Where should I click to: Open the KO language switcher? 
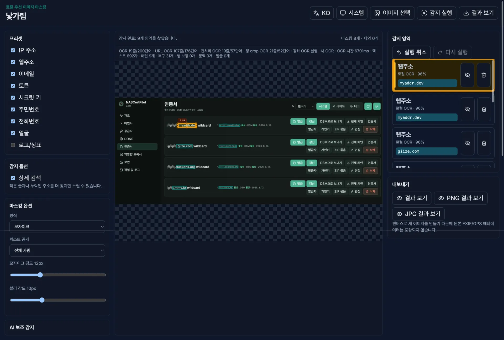pyautogui.click(x=322, y=13)
